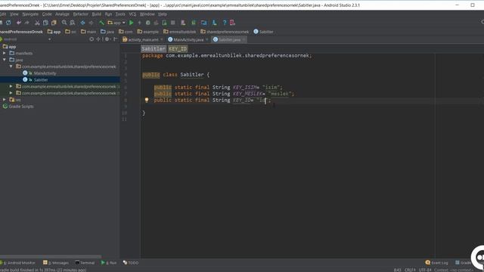Click the Apply Changes lightning icon
484x272 pixels.
[139, 23]
